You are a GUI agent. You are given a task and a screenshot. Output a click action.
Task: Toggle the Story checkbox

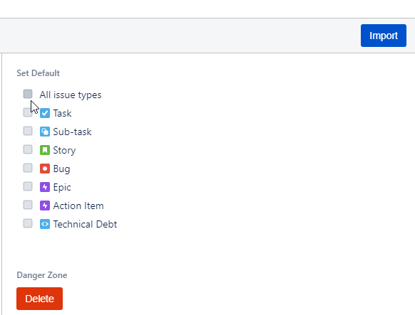click(x=28, y=149)
